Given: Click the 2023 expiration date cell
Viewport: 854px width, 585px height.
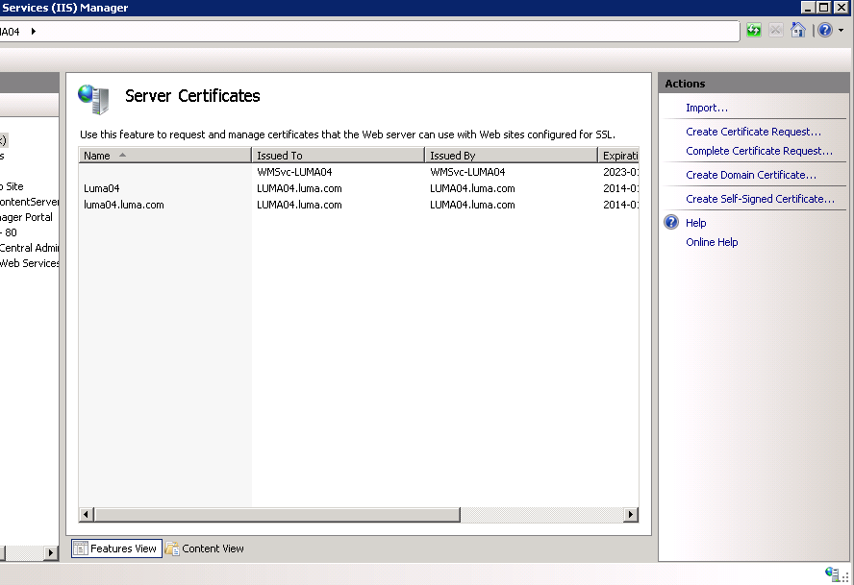Looking at the screenshot, I should click(620, 172).
